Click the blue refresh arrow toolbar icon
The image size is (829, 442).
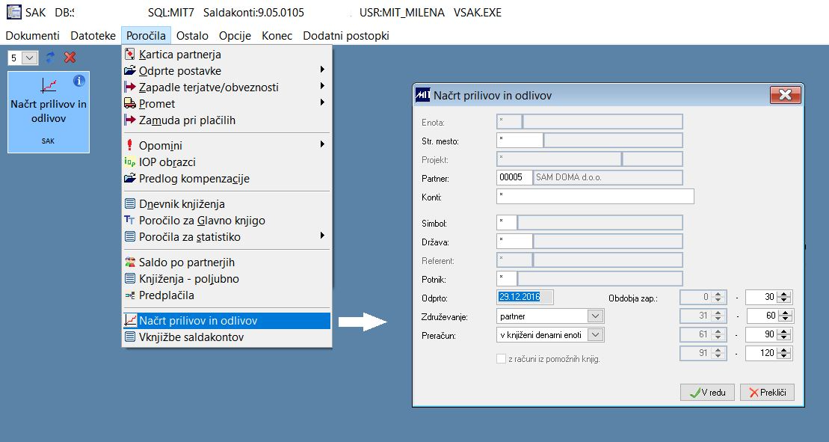pyautogui.click(x=50, y=57)
